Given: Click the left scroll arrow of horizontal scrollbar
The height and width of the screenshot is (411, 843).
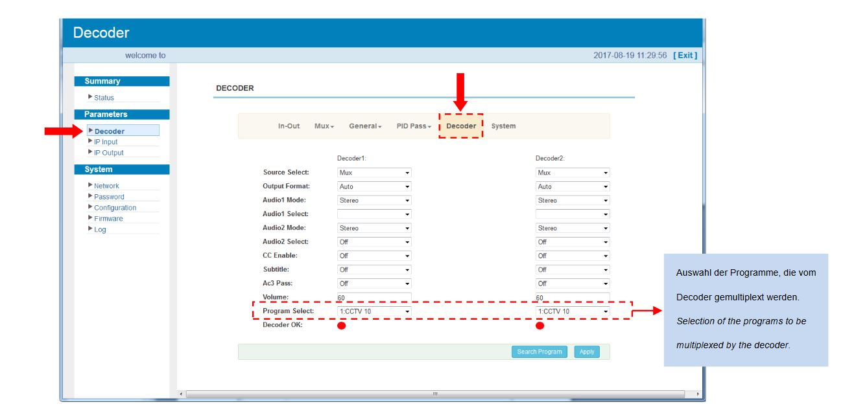Looking at the screenshot, I should tap(181, 394).
